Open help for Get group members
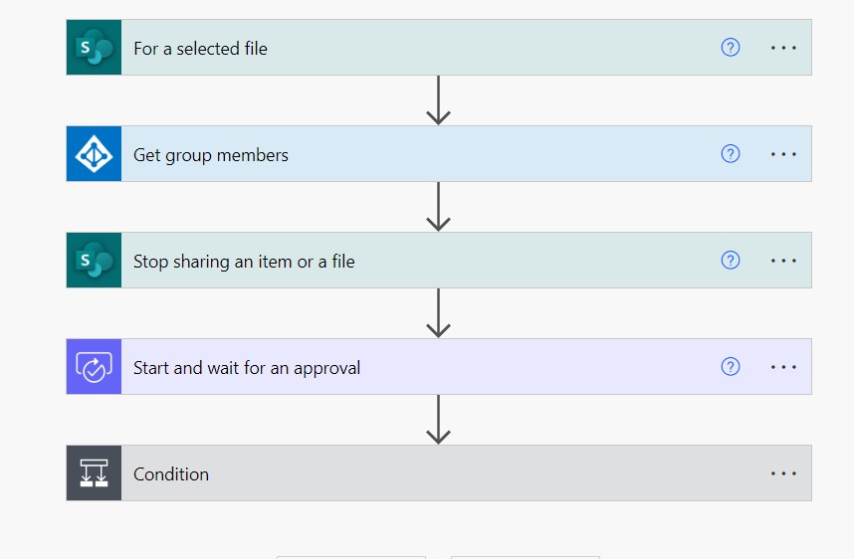Image resolution: width=854 pixels, height=559 pixels. click(x=731, y=154)
